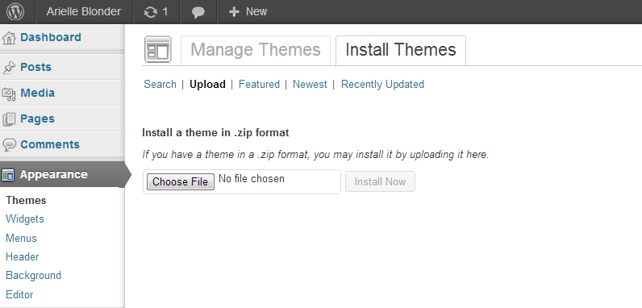The width and height of the screenshot is (642, 308).
Task: Open the Search themes link
Action: pos(160,85)
